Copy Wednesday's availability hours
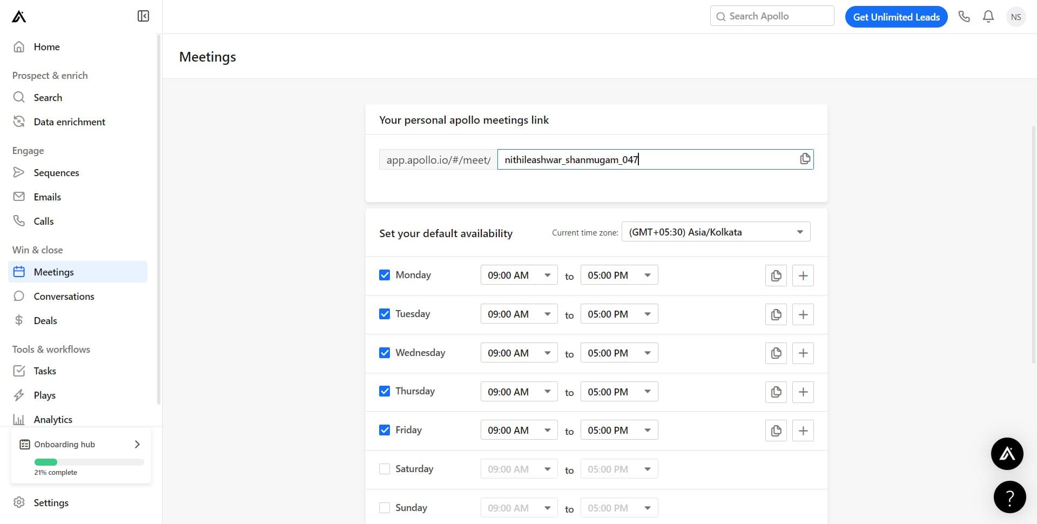1037x524 pixels. click(776, 353)
